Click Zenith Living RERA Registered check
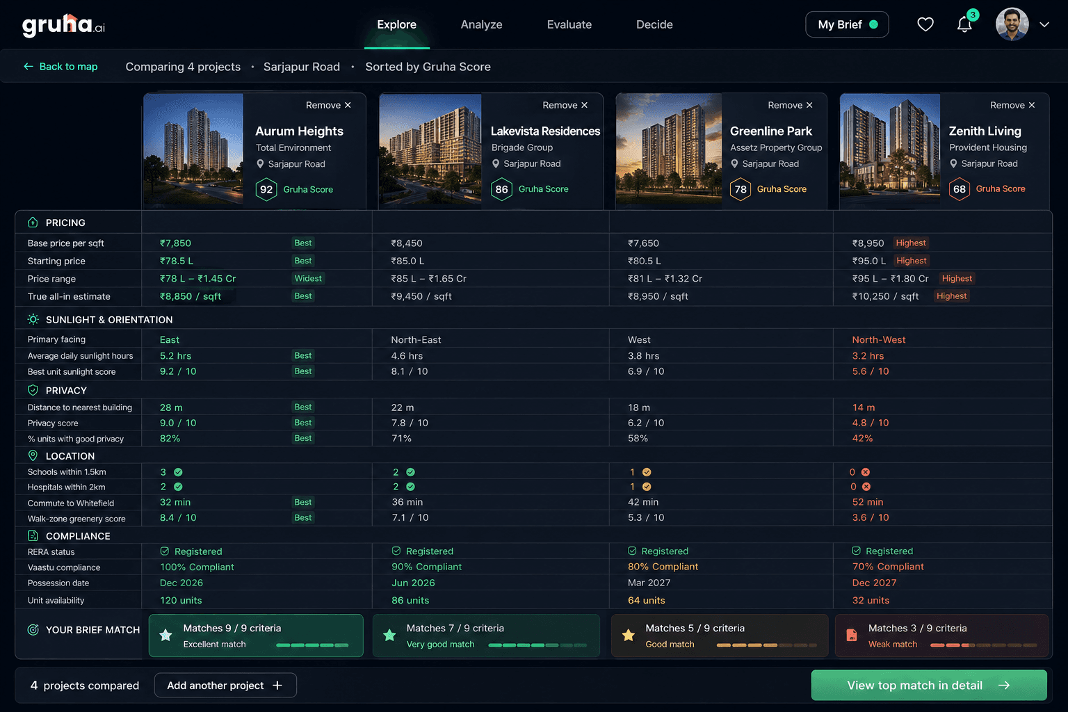 click(x=857, y=551)
